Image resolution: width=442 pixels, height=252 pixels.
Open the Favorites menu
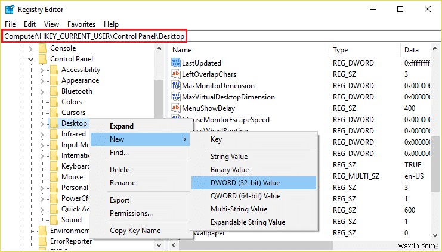82,24
